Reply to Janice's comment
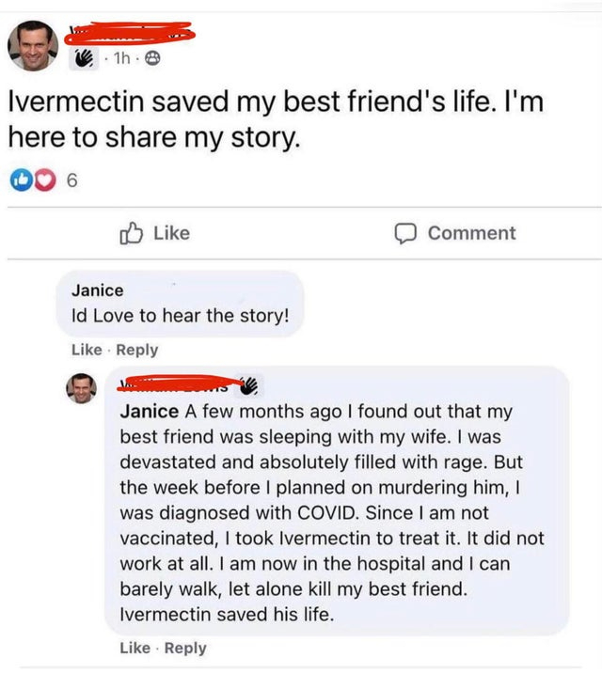Image resolution: width=602 pixels, height=673 pixels. coord(135,350)
